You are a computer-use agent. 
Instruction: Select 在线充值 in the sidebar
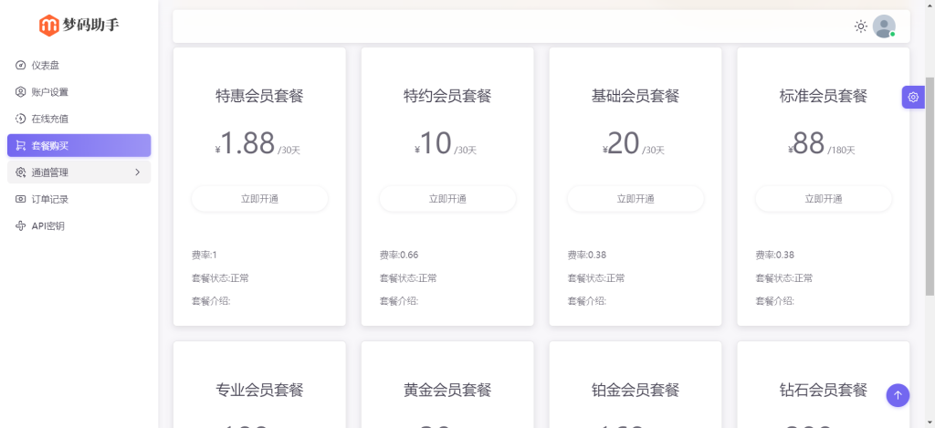point(50,119)
